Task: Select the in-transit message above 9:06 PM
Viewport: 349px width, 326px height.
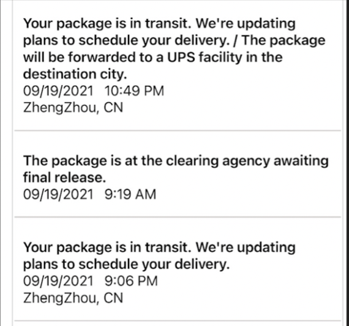Action: point(159,256)
